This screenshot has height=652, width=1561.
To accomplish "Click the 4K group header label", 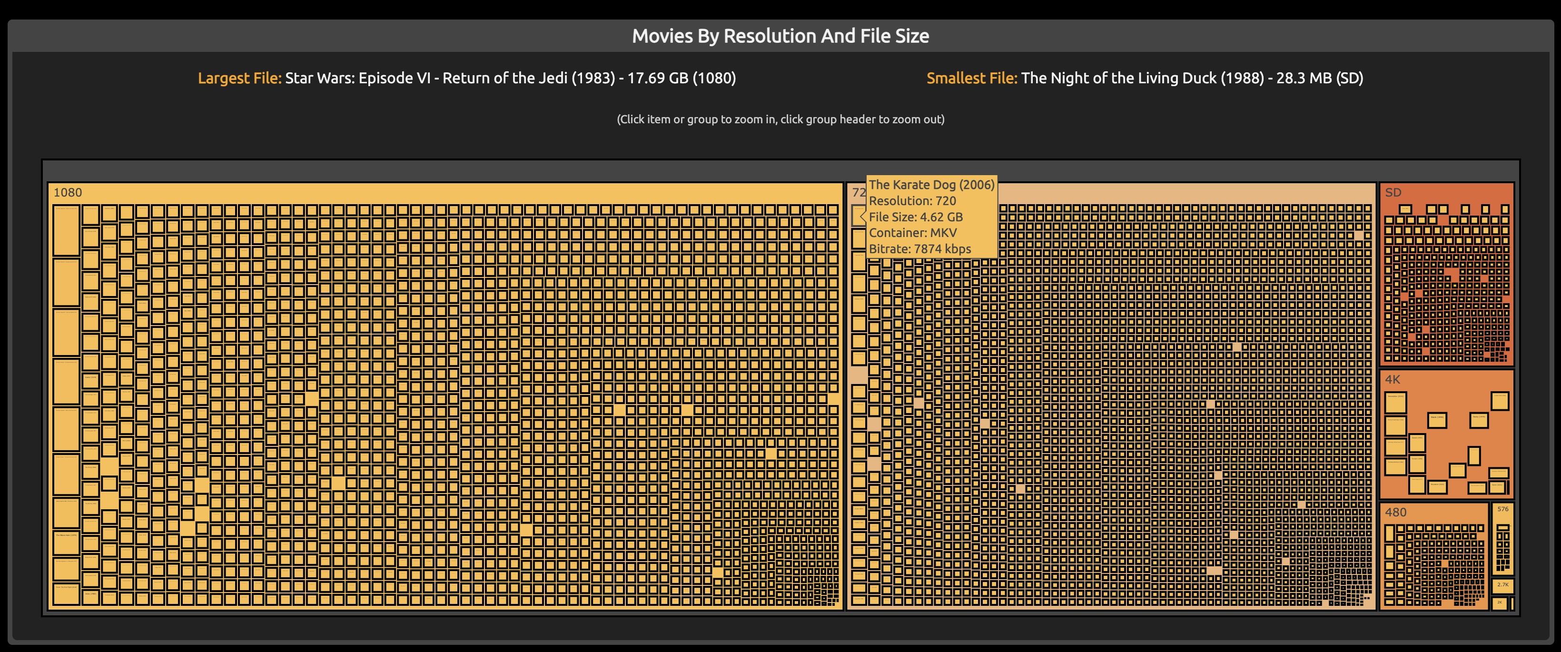I will pyautogui.click(x=1393, y=380).
